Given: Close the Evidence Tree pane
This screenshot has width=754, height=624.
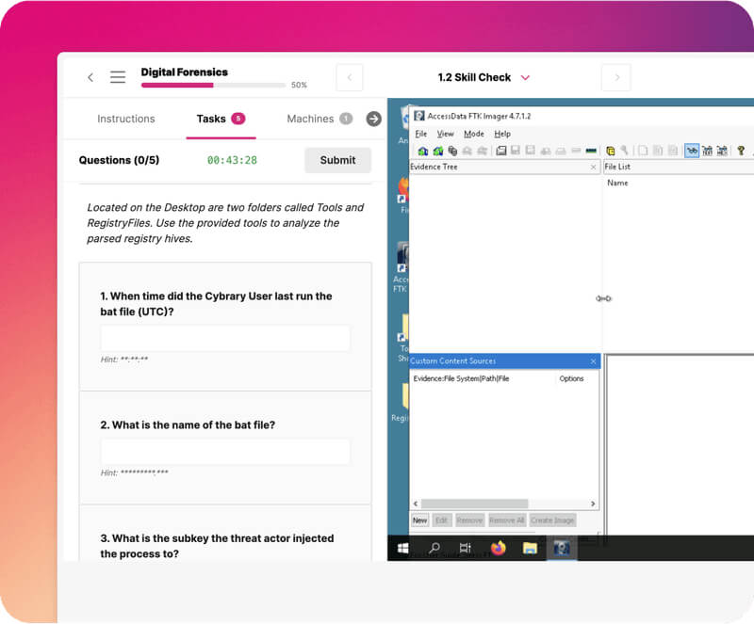Looking at the screenshot, I should tap(593, 167).
